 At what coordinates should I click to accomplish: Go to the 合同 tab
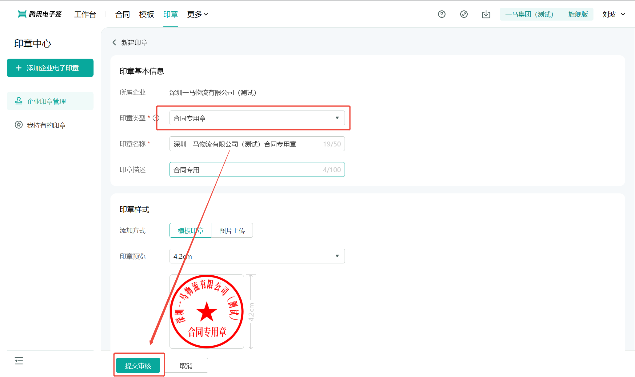[122, 14]
